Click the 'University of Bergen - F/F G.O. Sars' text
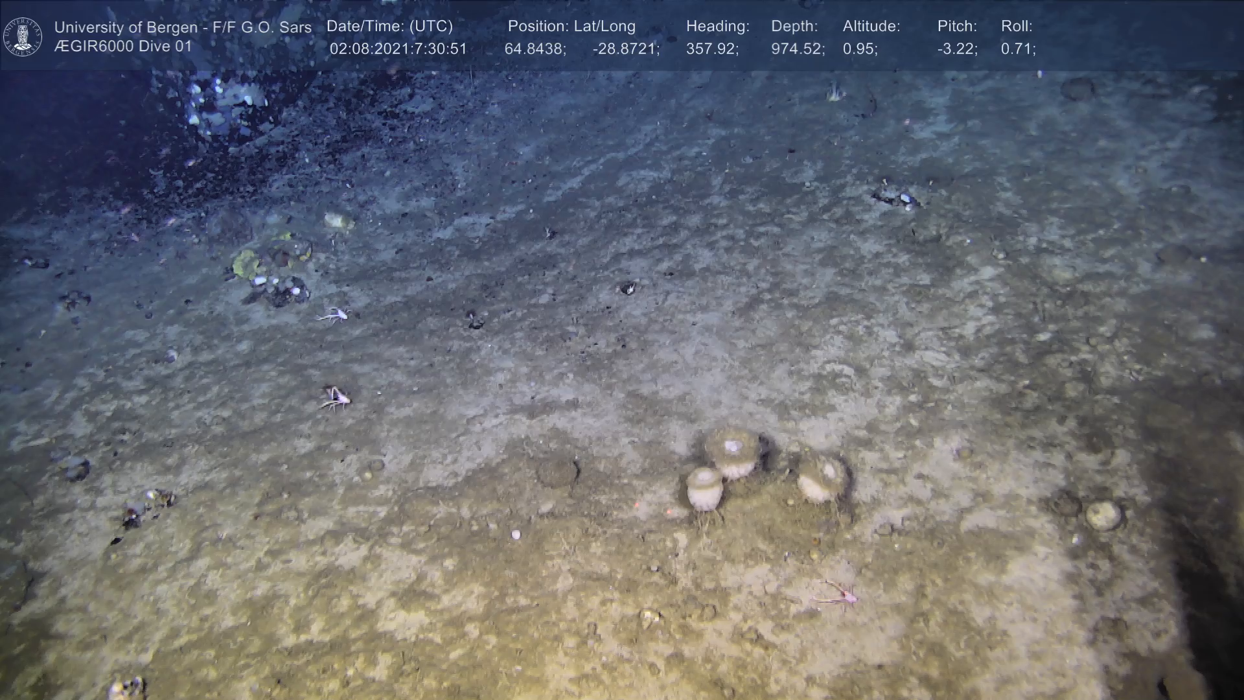The height and width of the screenshot is (700, 1244). click(x=183, y=27)
